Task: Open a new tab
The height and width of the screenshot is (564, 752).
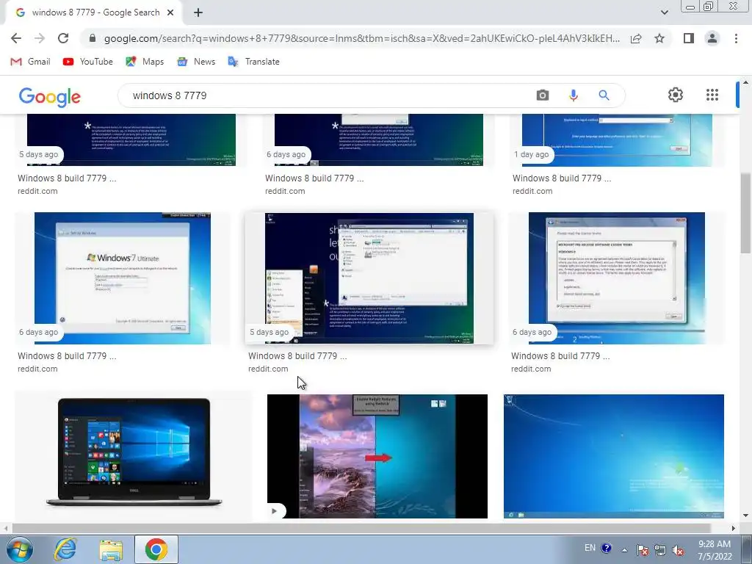Action: point(198,12)
